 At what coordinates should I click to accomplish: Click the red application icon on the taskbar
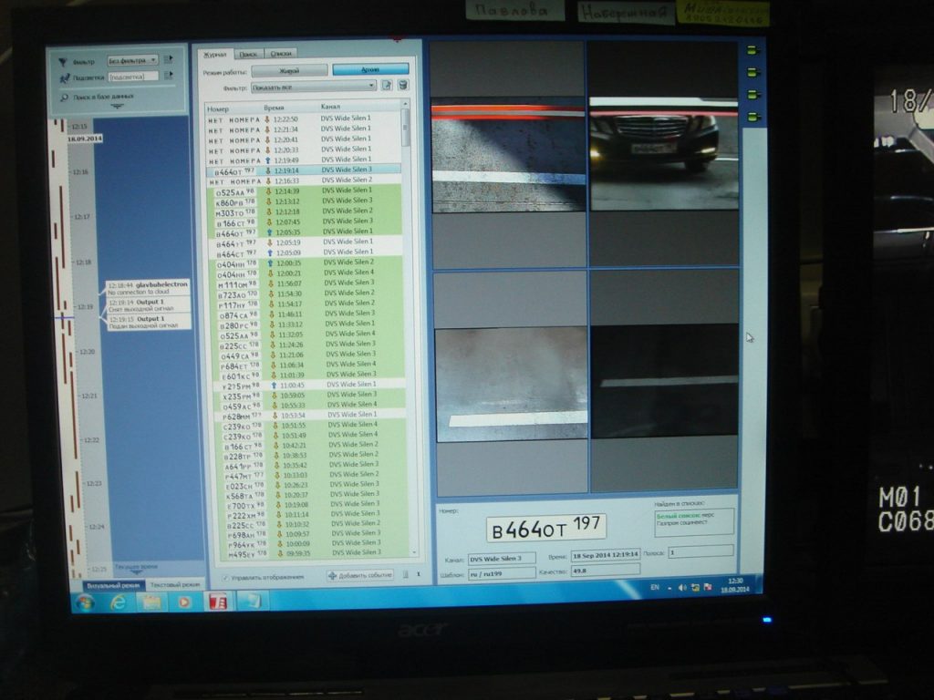tap(219, 602)
